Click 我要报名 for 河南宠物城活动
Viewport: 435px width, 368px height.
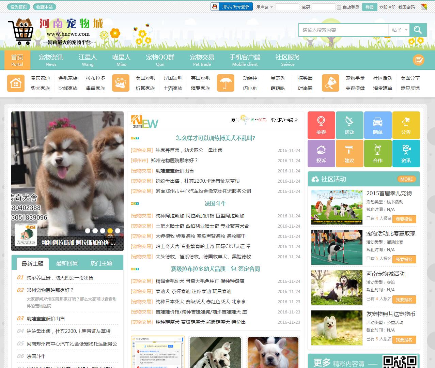[404, 300]
